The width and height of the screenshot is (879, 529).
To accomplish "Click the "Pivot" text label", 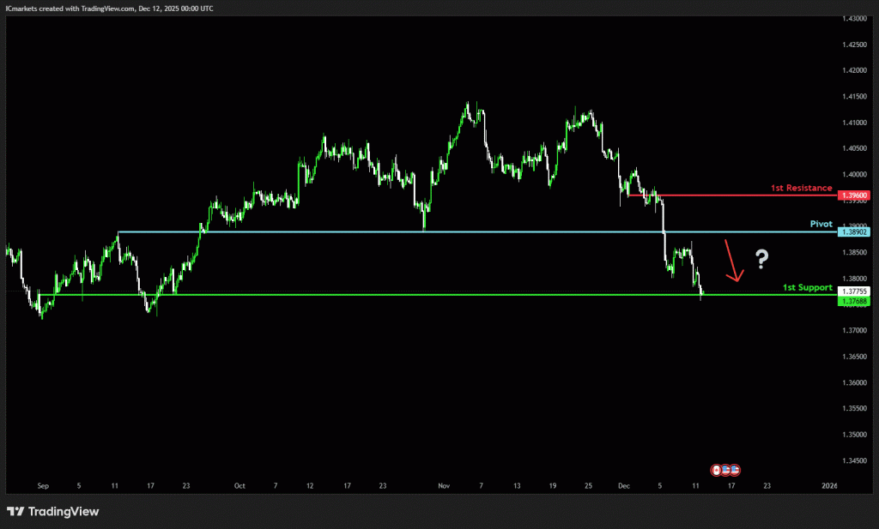I will tap(821, 223).
